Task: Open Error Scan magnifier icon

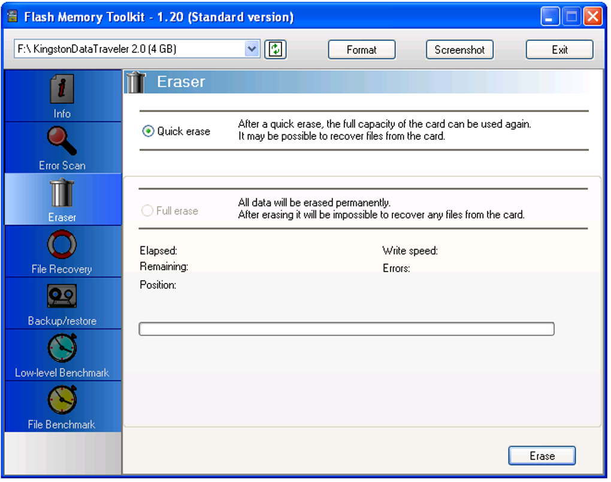Action: (x=62, y=141)
